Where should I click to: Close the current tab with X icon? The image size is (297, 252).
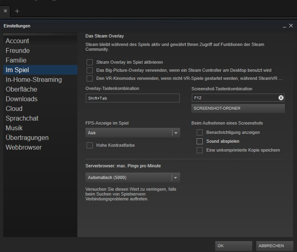click(x=6, y=11)
